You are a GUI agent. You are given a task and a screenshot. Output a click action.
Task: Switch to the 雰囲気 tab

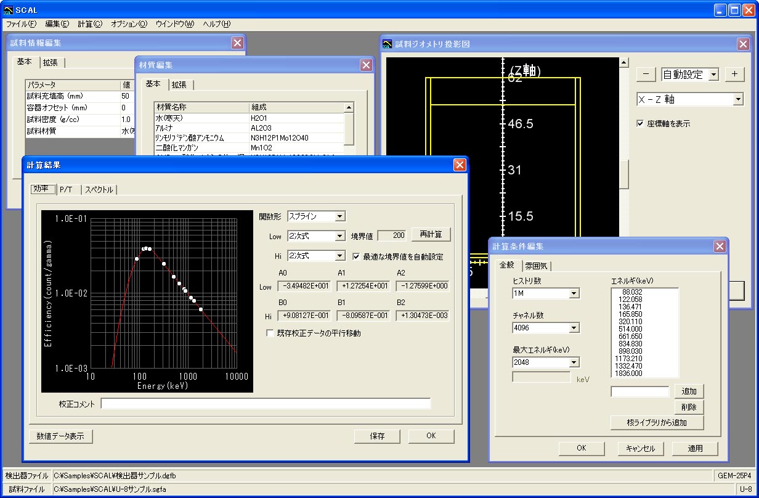tap(537, 266)
